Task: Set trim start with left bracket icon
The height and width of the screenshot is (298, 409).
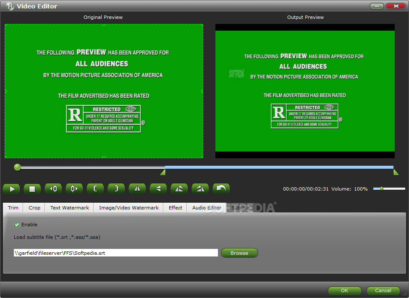Action: (95, 188)
